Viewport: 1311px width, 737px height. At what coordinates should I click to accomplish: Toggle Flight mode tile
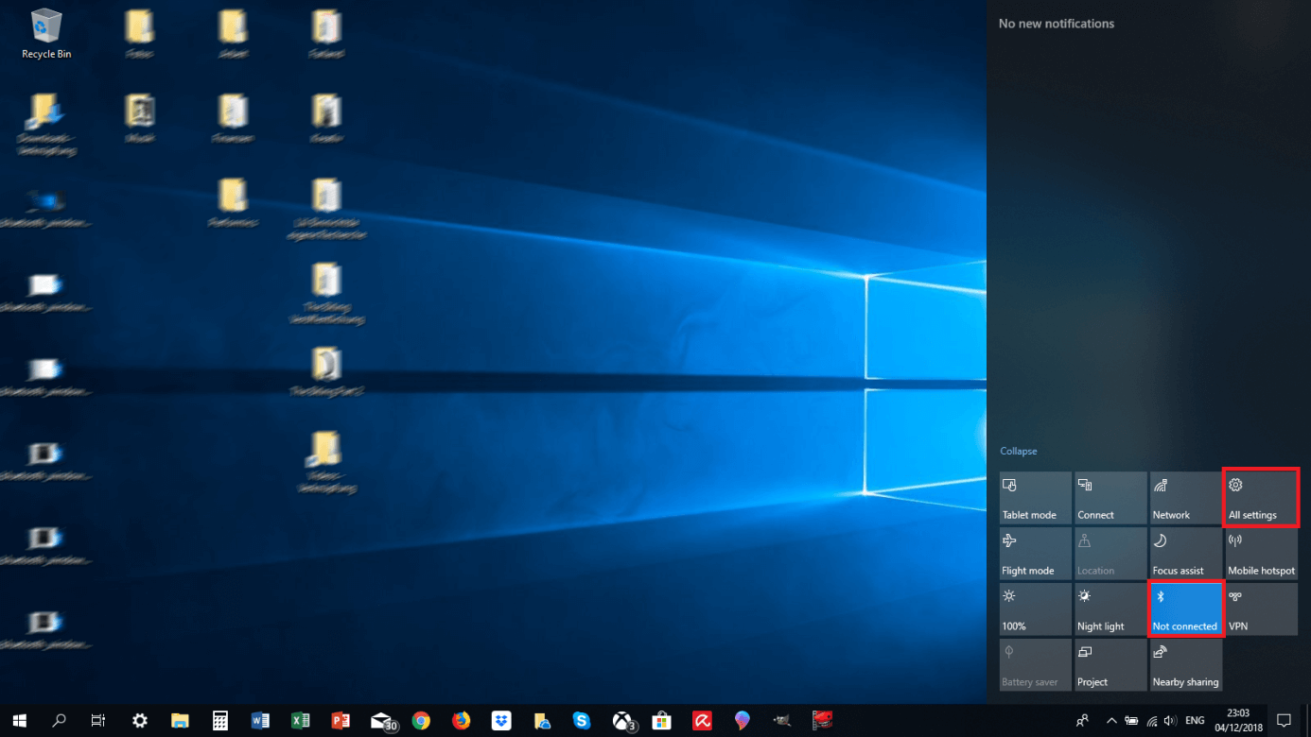(1036, 554)
